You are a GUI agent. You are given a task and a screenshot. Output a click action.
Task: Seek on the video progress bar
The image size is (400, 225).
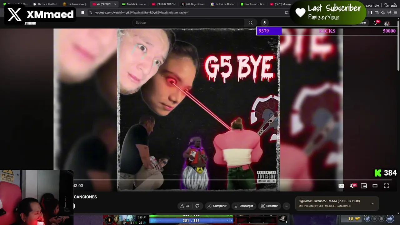(x=232, y=180)
